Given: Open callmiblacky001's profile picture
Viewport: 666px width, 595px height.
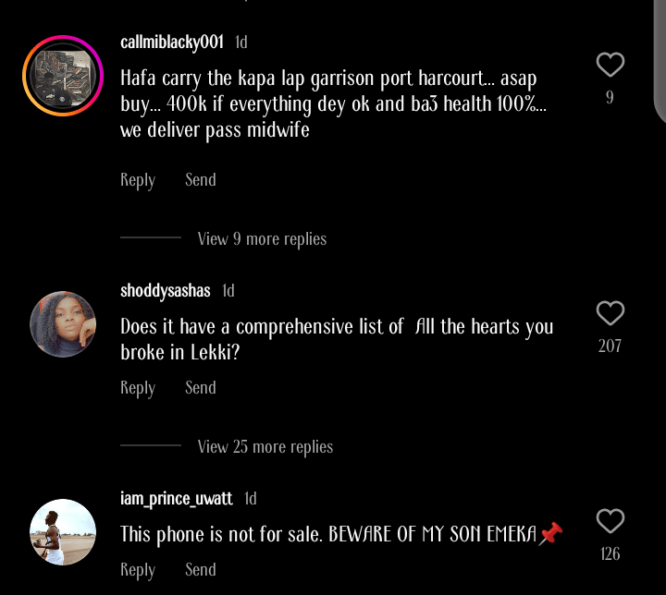Looking at the screenshot, I should [x=63, y=76].
